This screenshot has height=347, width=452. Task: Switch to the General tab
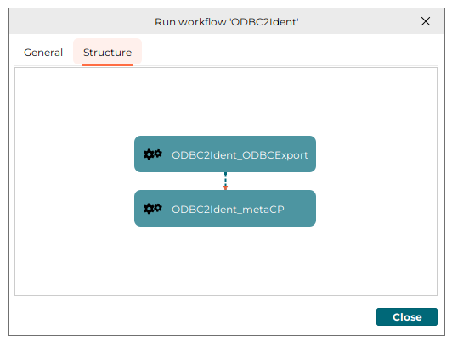pos(43,53)
